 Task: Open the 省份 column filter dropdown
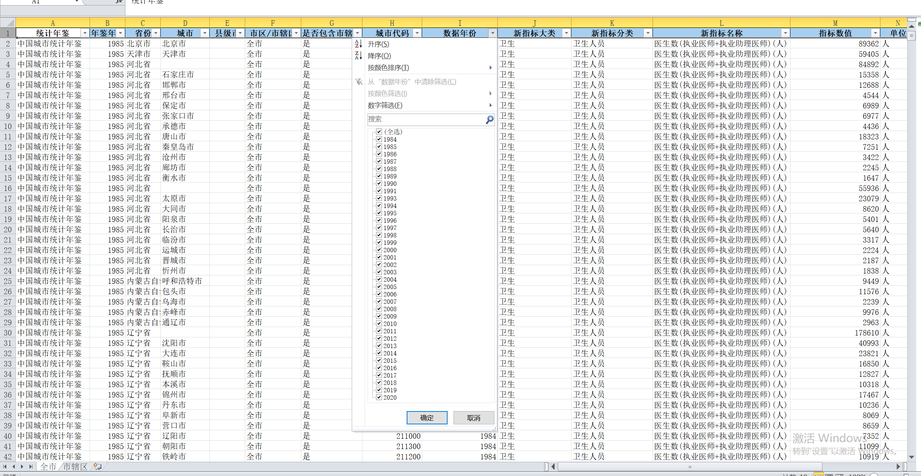coord(156,33)
